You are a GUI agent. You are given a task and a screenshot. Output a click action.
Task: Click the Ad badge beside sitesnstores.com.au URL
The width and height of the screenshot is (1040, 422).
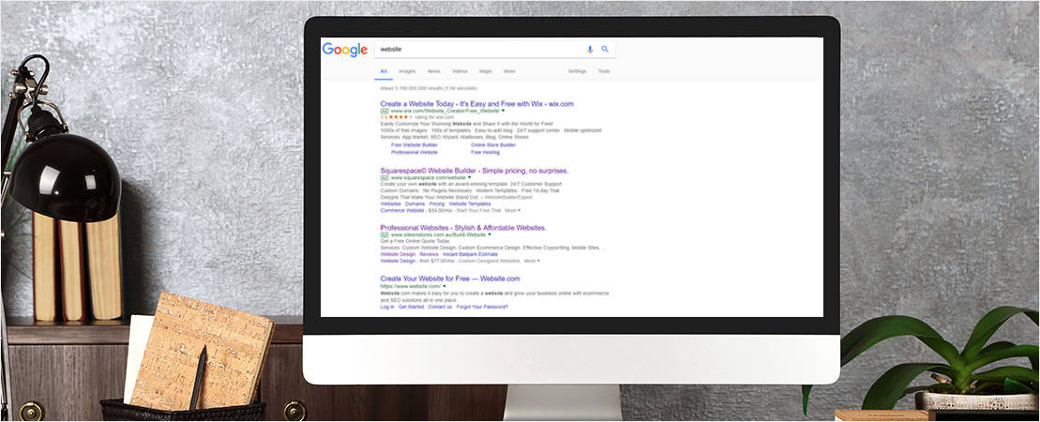tap(384, 234)
